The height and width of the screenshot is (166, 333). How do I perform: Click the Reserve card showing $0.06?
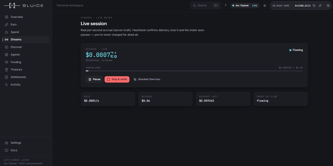[x=165, y=99]
